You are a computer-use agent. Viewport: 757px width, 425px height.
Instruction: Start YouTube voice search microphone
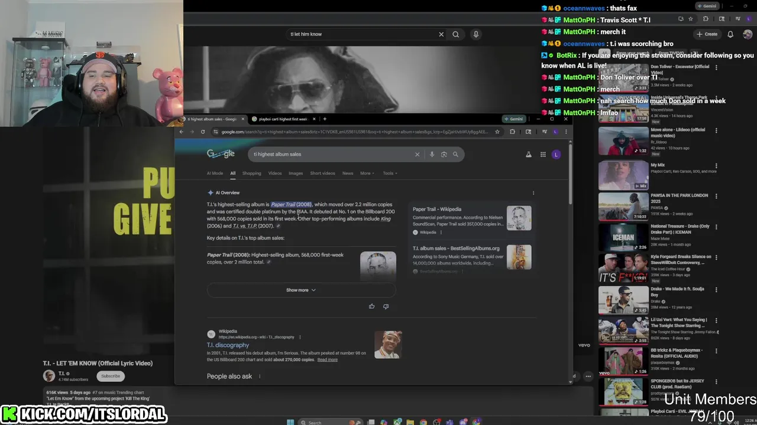tap(475, 34)
